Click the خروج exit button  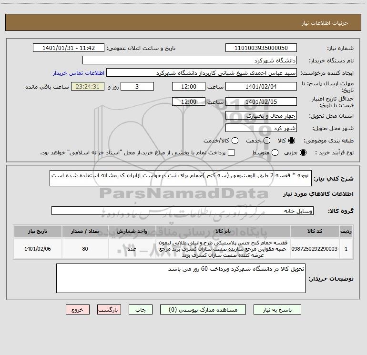[78, 310]
